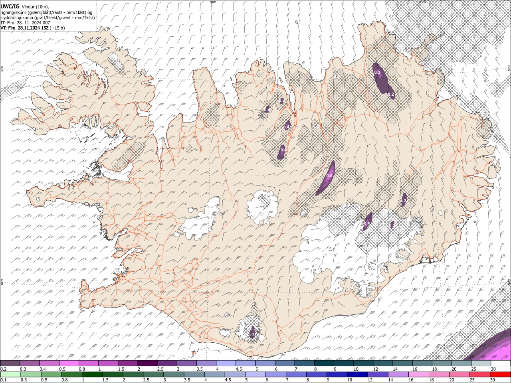Viewport: 511px width, 383px height.
Task: Click the deep blue 10 swatch in lower legend
Action: 357,374
